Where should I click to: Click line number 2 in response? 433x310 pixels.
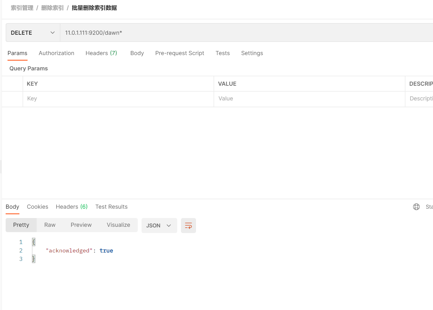point(21,251)
